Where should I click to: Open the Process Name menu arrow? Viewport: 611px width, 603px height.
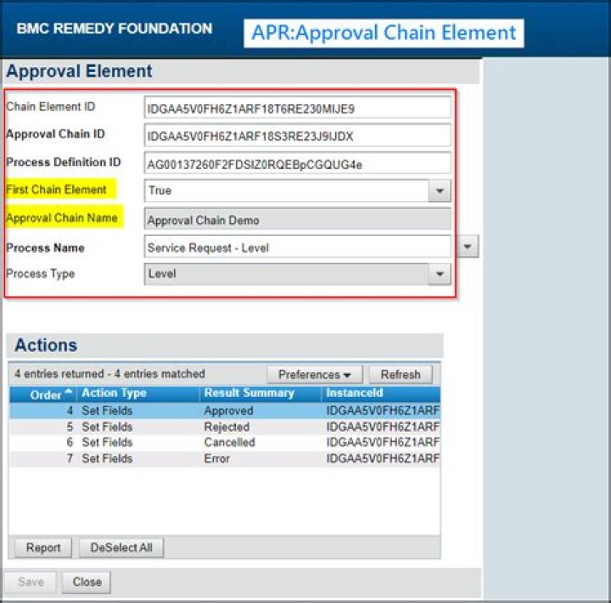pos(468,247)
